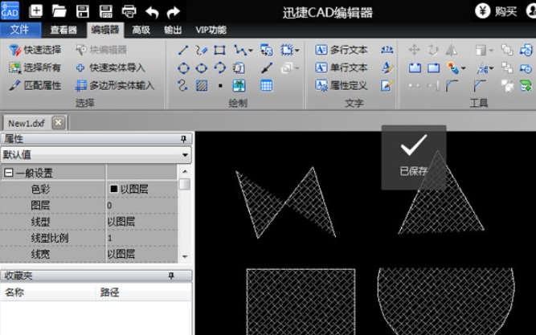Click the Mirror tool icon
The width and height of the screenshot is (536, 335).
pyautogui.click(x=452, y=51)
